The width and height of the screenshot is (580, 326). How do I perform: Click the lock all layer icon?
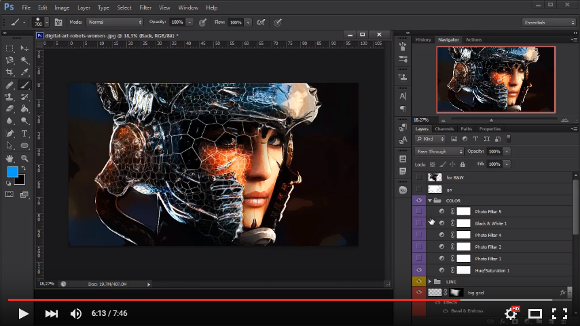[x=463, y=164]
